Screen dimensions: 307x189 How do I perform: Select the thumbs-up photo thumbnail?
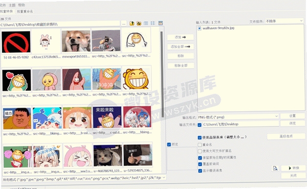pos(138,155)
